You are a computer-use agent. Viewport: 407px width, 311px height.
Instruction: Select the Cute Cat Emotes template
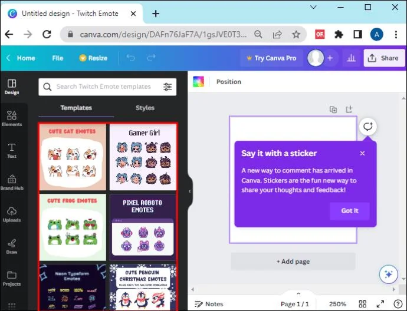tap(73, 157)
